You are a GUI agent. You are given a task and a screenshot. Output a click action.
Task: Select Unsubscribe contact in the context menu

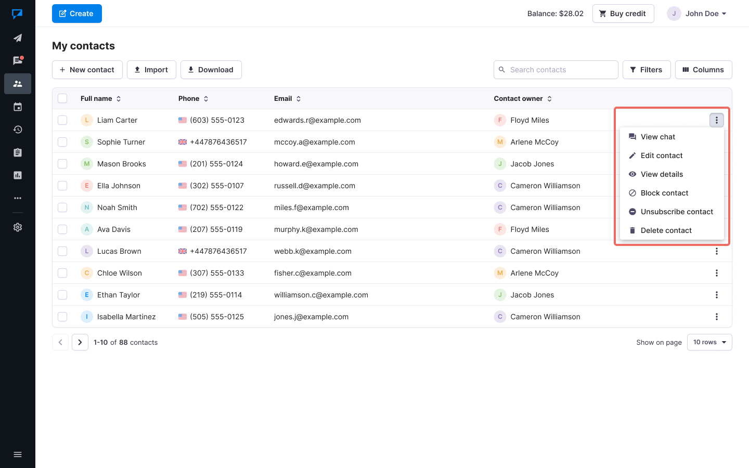[676, 212]
